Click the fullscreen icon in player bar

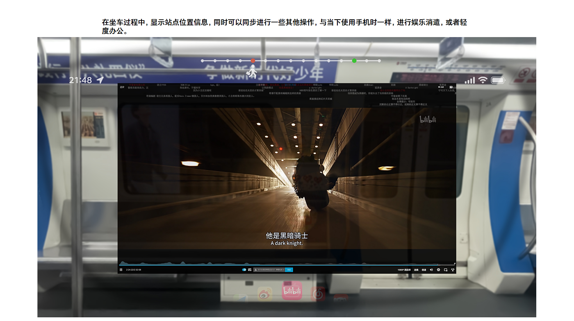(453, 270)
